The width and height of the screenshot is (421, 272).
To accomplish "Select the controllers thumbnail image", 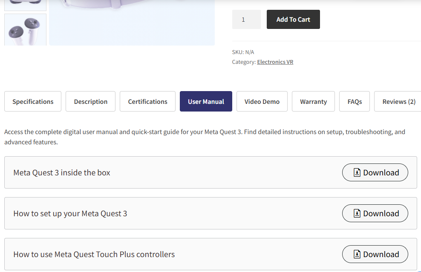I will coord(25,29).
